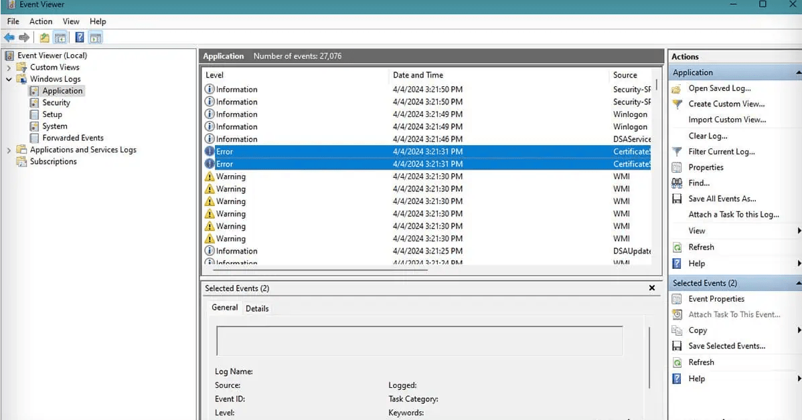
Task: Click the Filter Current Log funnel icon
Action: (677, 152)
